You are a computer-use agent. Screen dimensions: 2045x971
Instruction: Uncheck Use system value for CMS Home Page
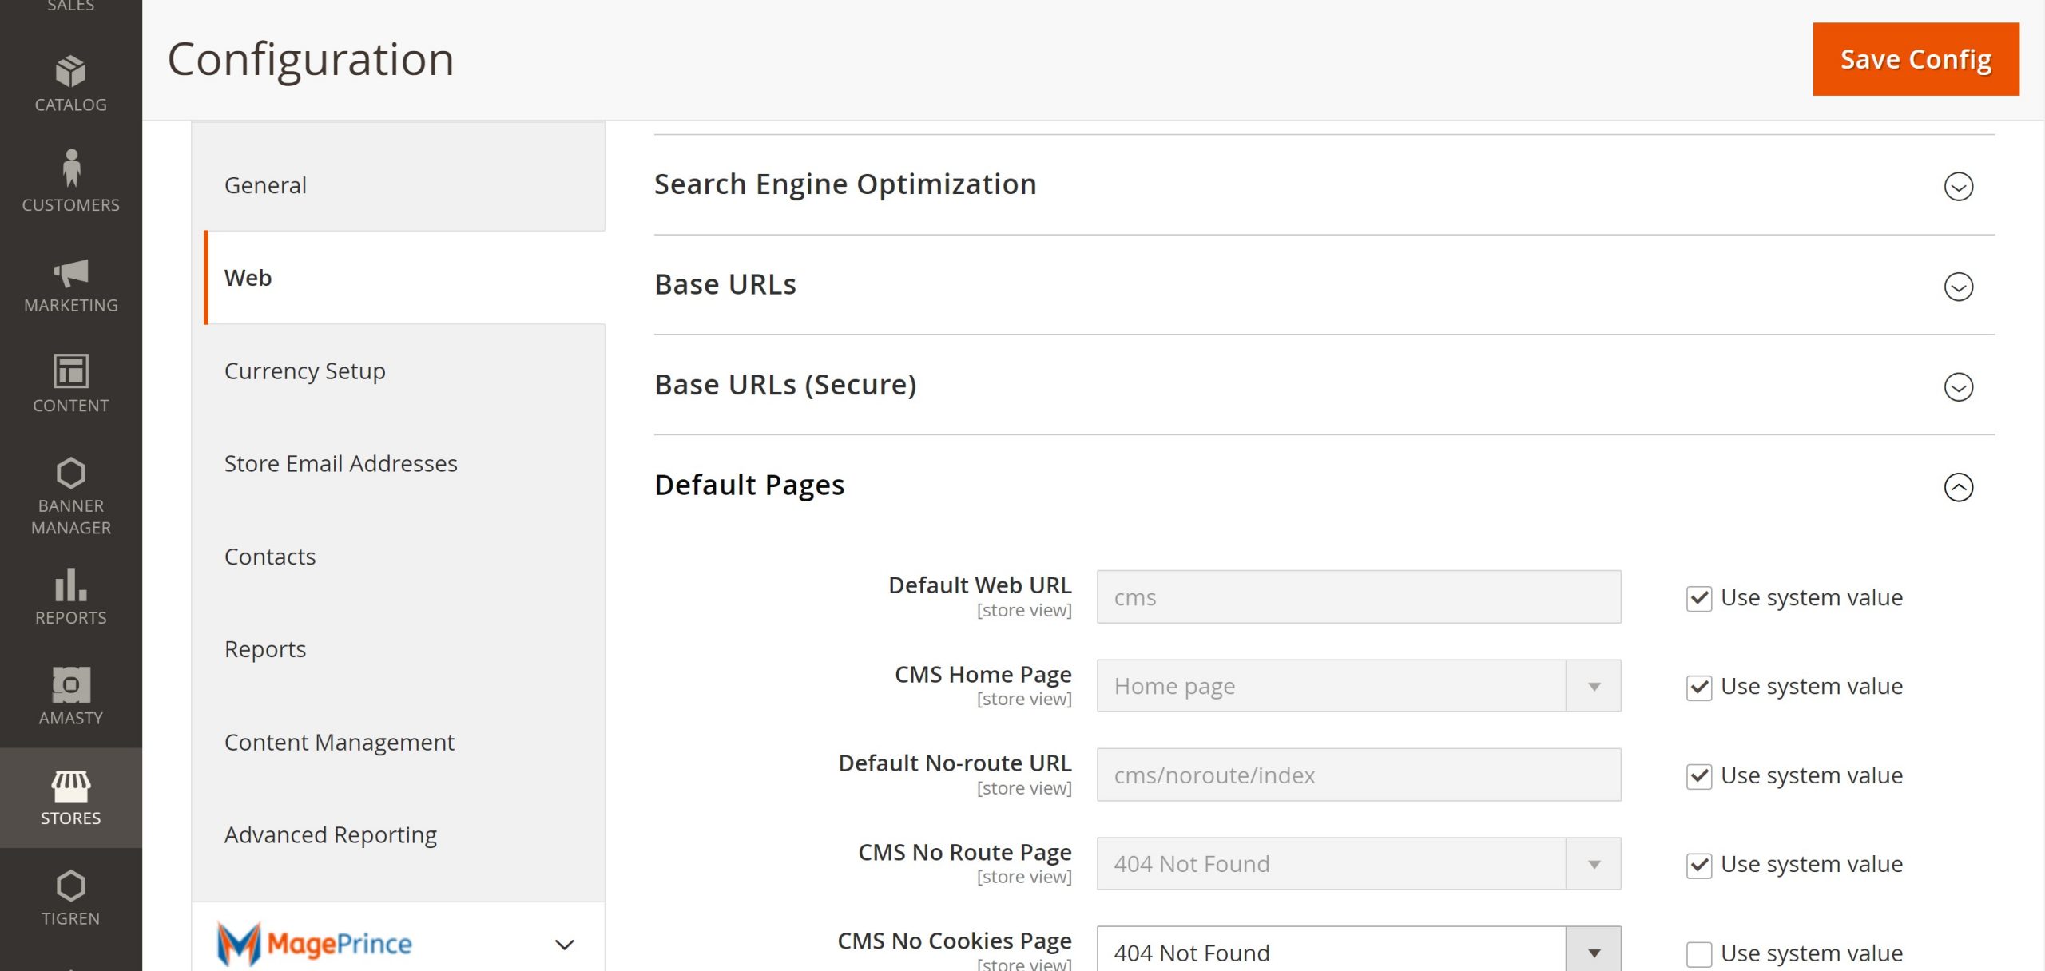tap(1698, 688)
